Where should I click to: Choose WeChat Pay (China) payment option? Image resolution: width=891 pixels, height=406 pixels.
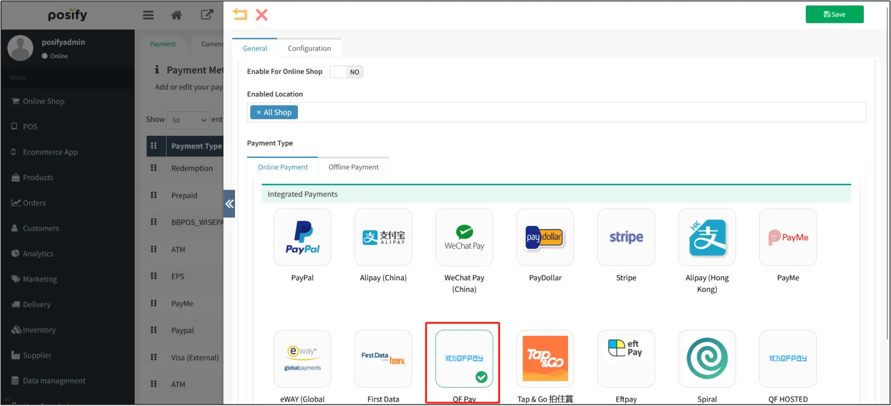tap(464, 237)
